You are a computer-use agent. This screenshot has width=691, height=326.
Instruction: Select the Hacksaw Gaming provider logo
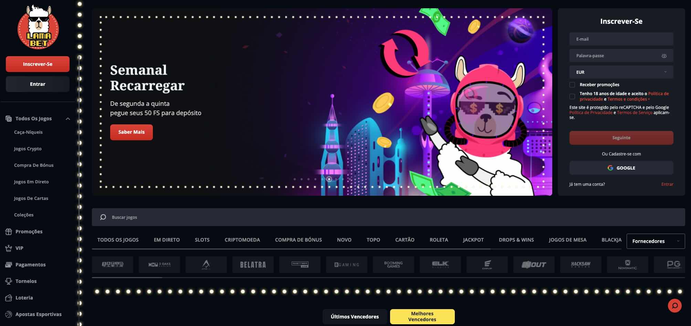coord(580,265)
